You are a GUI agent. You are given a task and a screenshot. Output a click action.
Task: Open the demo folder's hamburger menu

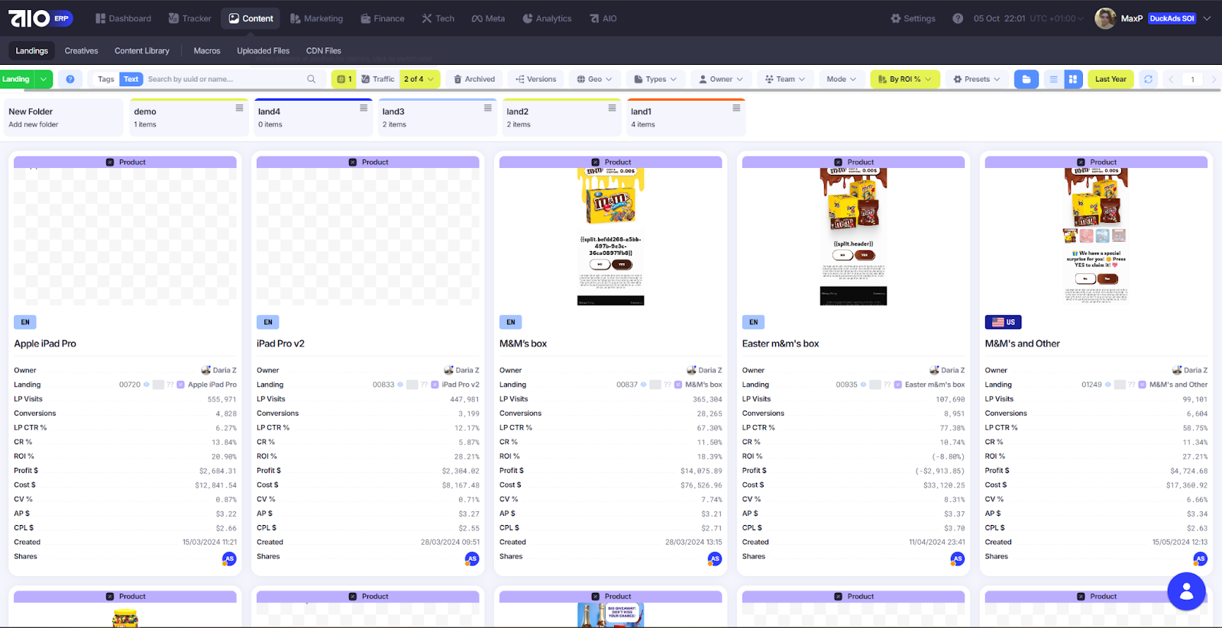tap(239, 108)
